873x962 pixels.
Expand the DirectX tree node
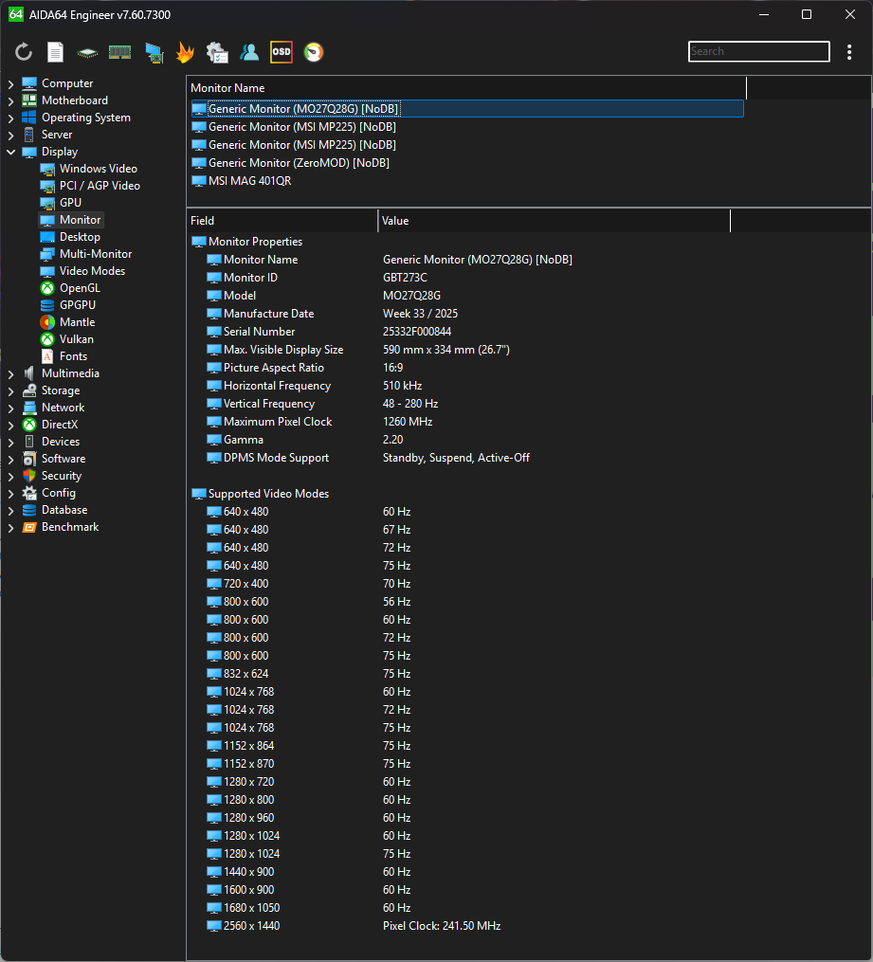pyautogui.click(x=10, y=425)
